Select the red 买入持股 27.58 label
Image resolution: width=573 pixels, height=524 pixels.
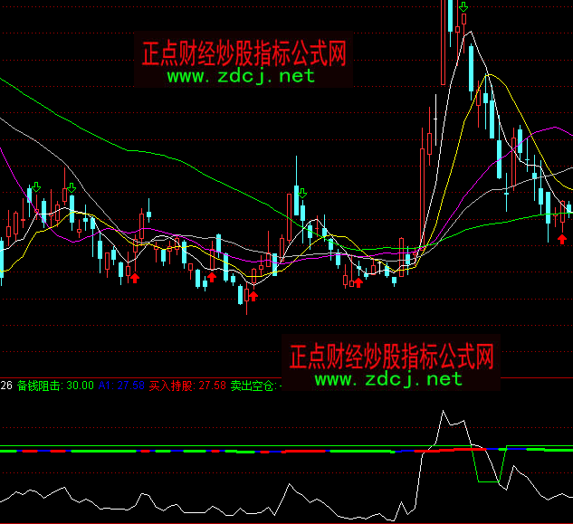coord(187,386)
